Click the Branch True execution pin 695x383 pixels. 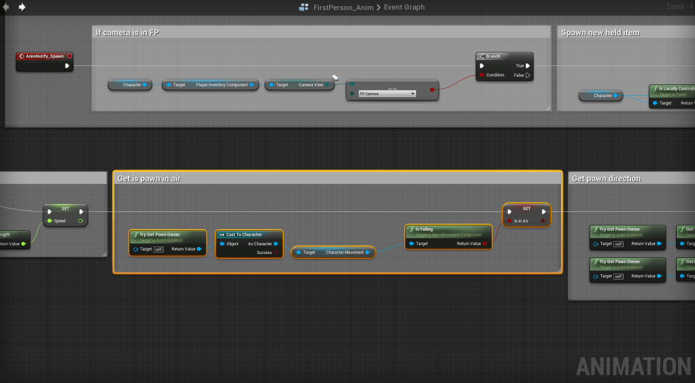tap(528, 66)
